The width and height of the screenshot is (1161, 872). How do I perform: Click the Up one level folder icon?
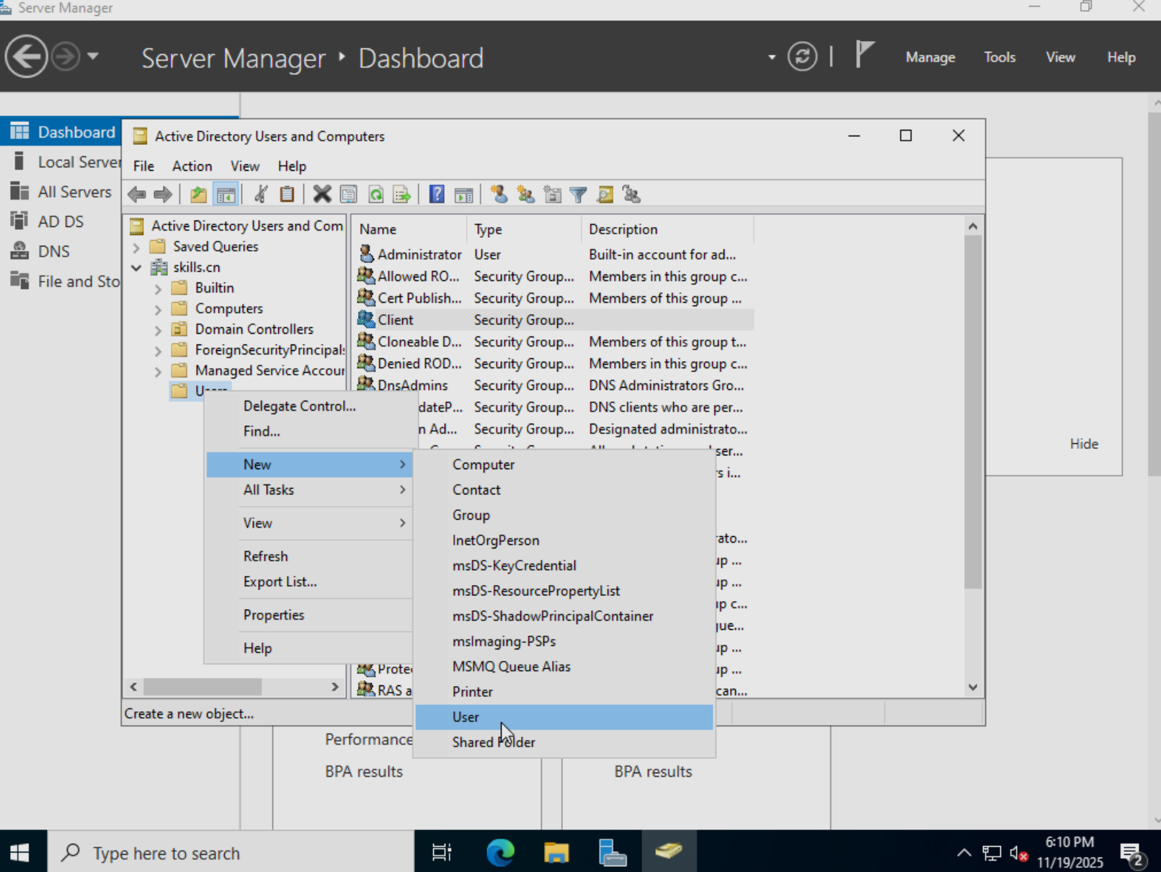pyautogui.click(x=198, y=195)
